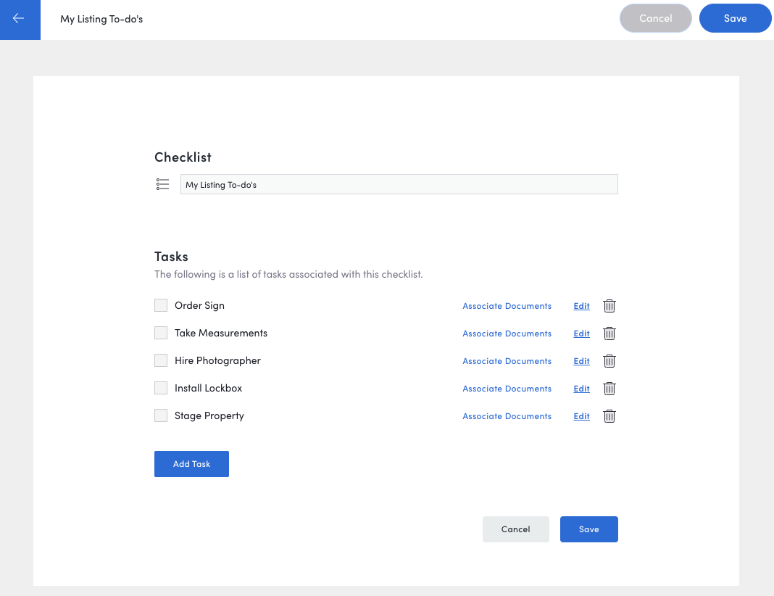
Task: Go back using the arrow icon
Action: pos(19,19)
